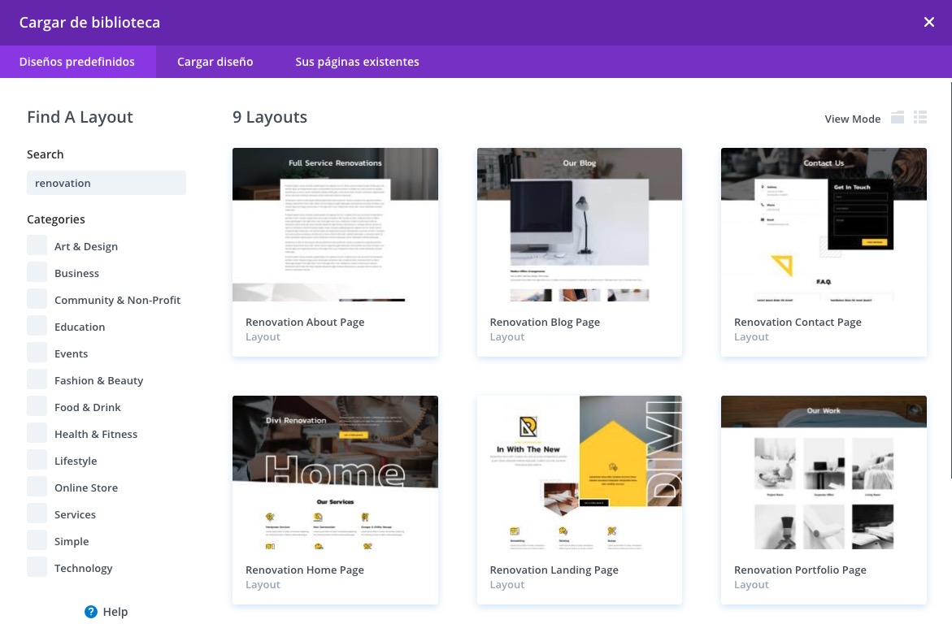The width and height of the screenshot is (952, 637).
Task: Select the Renovation Blog Page thumbnail
Action: [580, 224]
